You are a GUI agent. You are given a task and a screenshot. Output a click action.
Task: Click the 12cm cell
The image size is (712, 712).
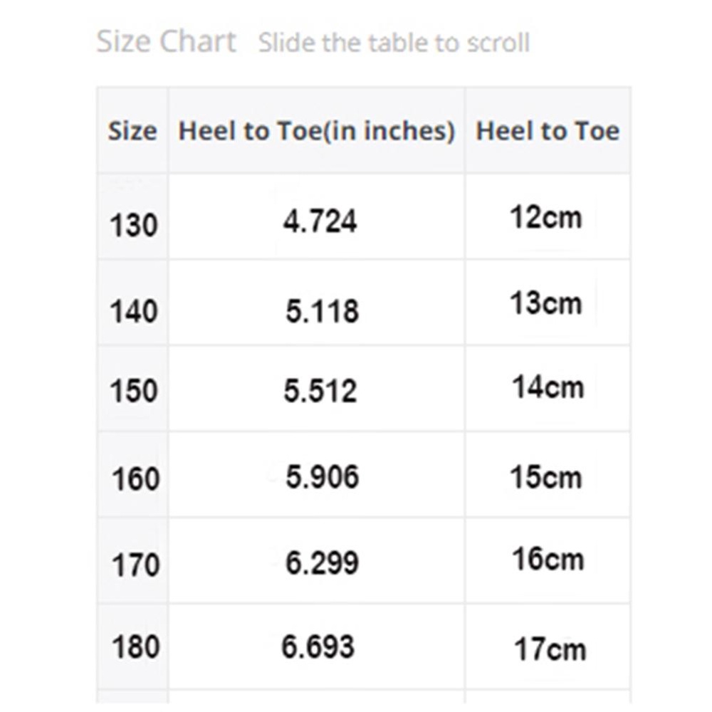click(546, 217)
